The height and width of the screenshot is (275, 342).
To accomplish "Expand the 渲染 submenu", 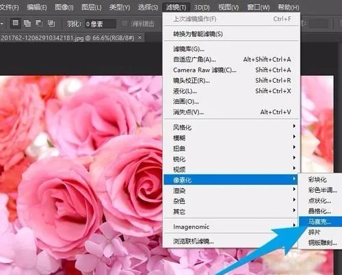I will click(231, 190).
